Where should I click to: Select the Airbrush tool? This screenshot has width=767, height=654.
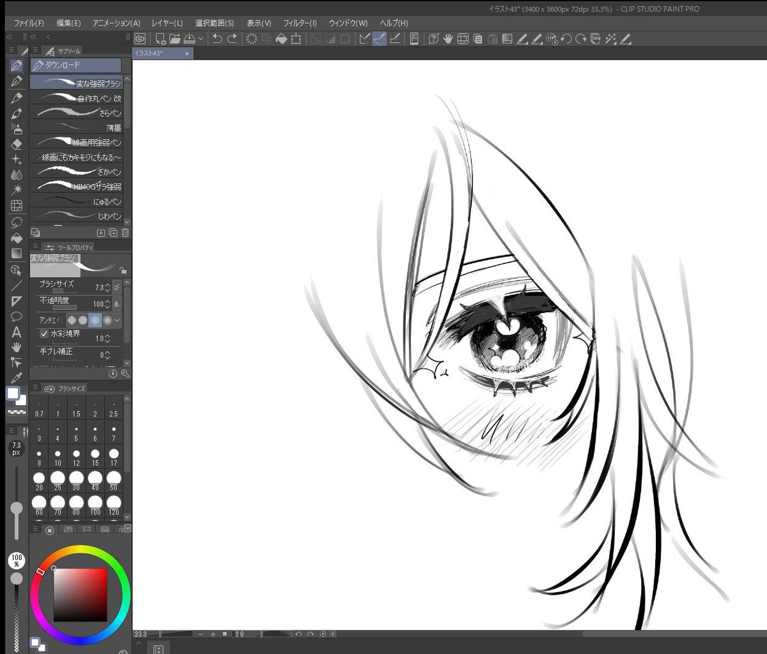point(17,128)
